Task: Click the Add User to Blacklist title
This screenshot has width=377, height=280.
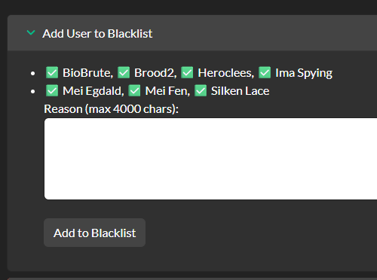Action: tap(97, 34)
